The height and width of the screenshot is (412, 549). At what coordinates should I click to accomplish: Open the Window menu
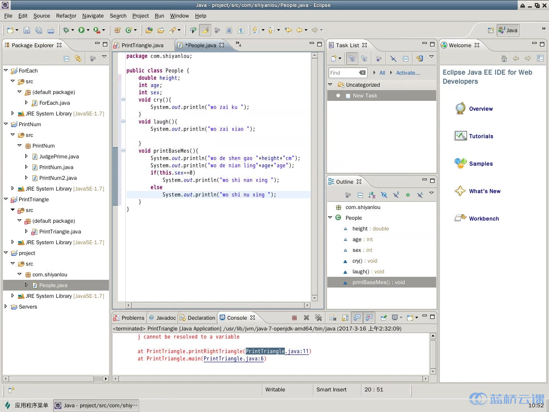[x=179, y=16]
